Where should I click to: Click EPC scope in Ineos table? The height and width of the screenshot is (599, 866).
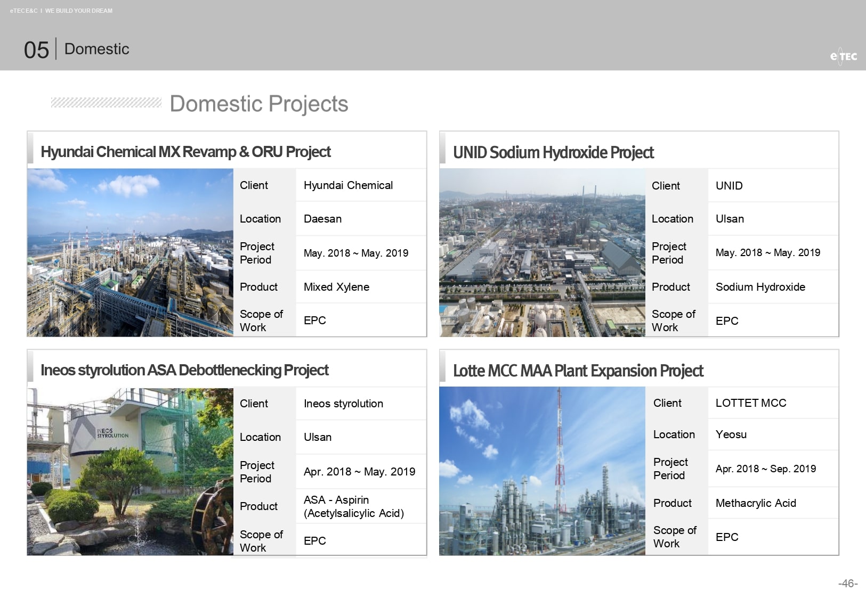coord(315,541)
